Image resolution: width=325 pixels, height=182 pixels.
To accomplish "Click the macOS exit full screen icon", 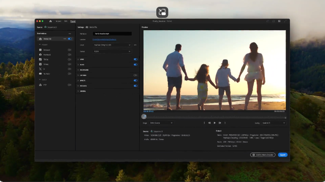I will (x=162, y=12).
